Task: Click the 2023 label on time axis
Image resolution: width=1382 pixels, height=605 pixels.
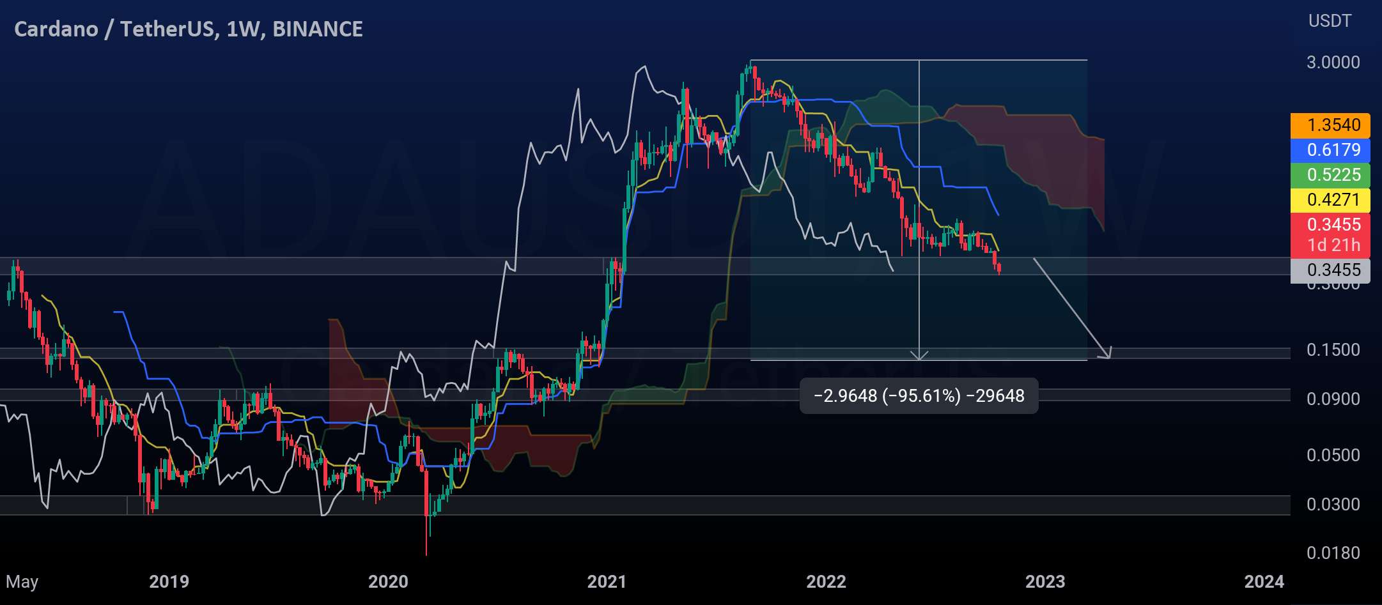Action: tap(1045, 582)
